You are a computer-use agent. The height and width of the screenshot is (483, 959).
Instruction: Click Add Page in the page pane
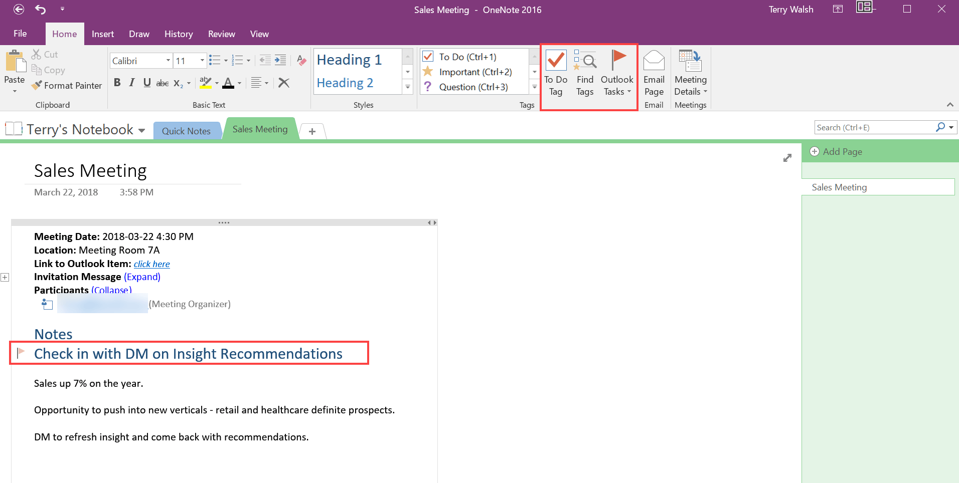[x=836, y=152]
